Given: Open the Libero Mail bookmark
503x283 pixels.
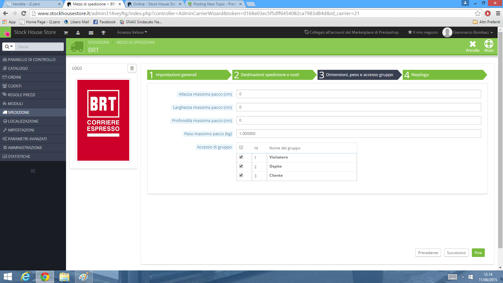Looking at the screenshot, I should (x=76, y=22).
